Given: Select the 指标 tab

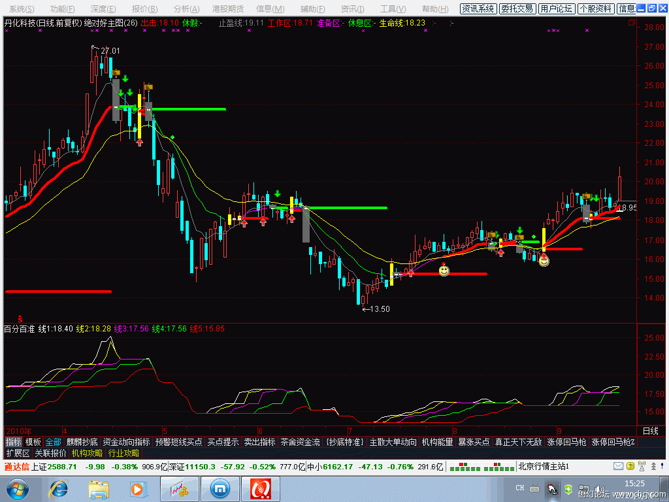Looking at the screenshot, I should click(x=13, y=442).
